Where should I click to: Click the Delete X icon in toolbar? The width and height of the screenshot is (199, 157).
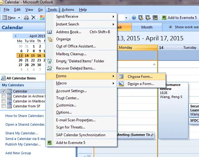pyautogui.click(x=33, y=17)
